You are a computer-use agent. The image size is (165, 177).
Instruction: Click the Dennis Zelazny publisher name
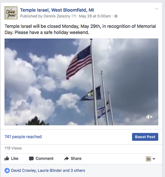coord(57,16)
